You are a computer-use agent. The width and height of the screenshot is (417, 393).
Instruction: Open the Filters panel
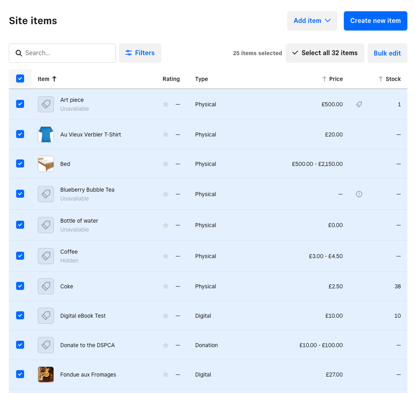click(140, 53)
